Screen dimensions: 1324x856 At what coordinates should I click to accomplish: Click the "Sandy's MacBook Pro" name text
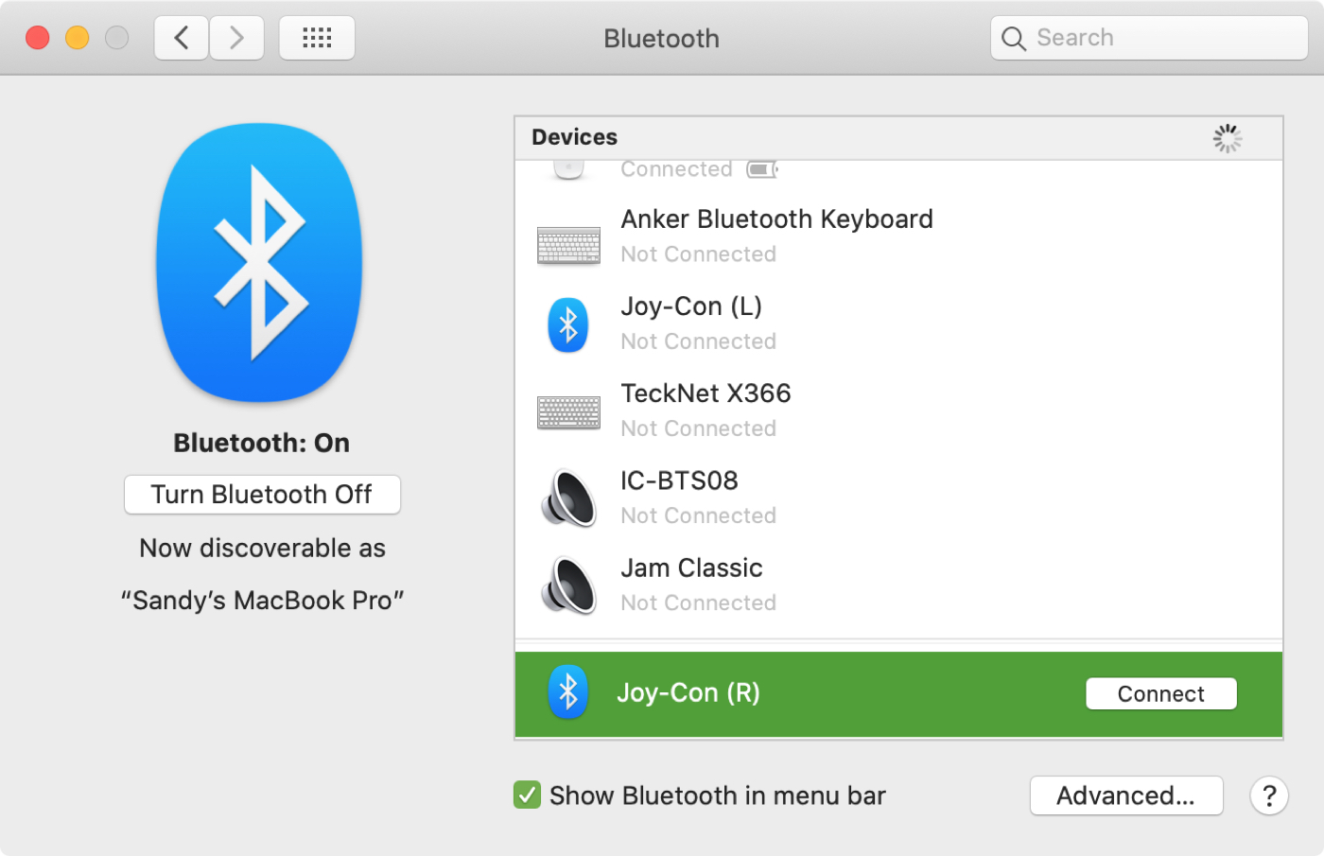coord(262,601)
